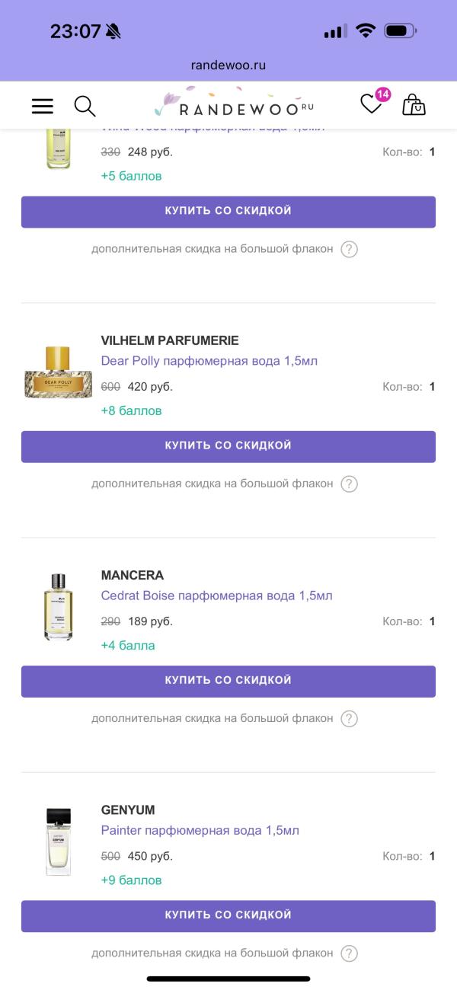Open Painter парфюмерная вода link
This screenshot has height=990, width=457.
pyautogui.click(x=200, y=829)
